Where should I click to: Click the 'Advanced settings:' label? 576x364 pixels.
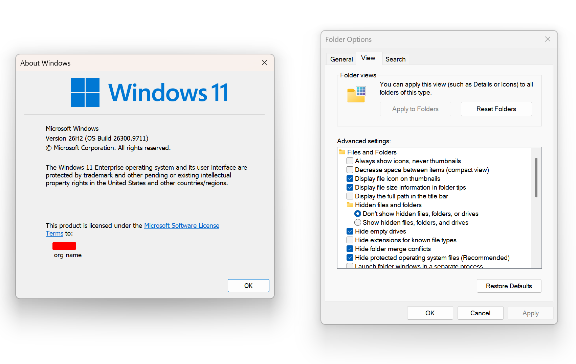(364, 141)
